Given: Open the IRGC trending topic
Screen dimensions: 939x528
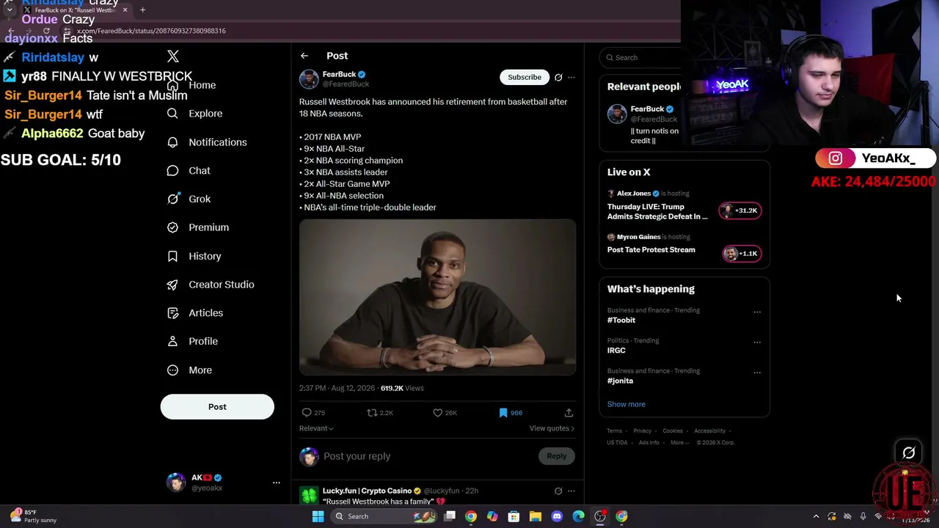Looking at the screenshot, I should [616, 351].
